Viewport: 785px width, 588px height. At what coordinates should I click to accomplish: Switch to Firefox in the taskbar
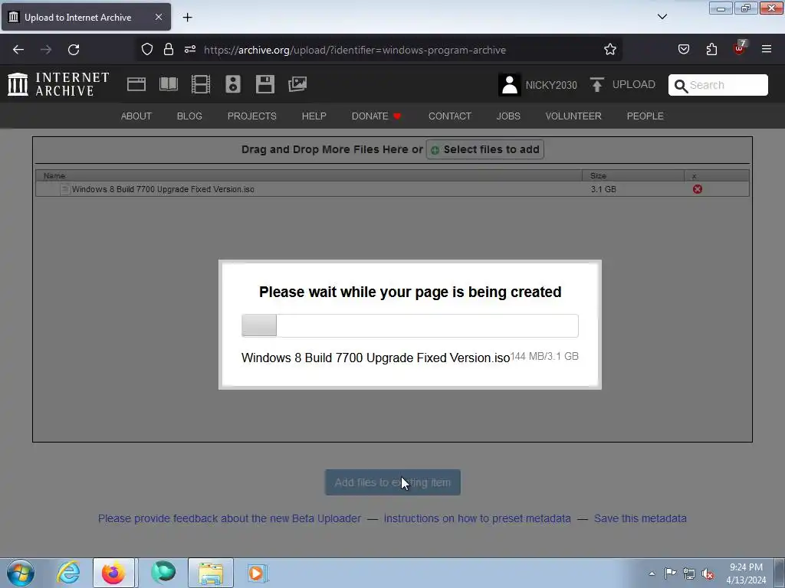(x=113, y=573)
